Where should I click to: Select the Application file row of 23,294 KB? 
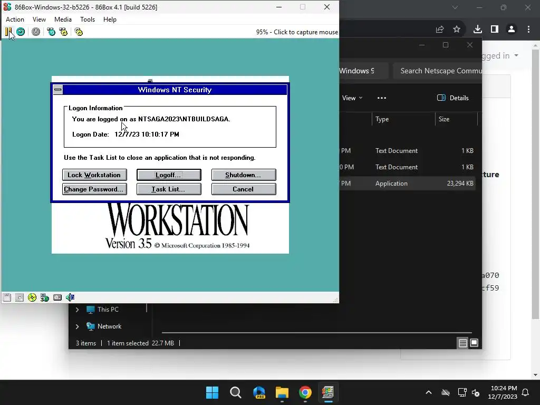pyautogui.click(x=408, y=183)
